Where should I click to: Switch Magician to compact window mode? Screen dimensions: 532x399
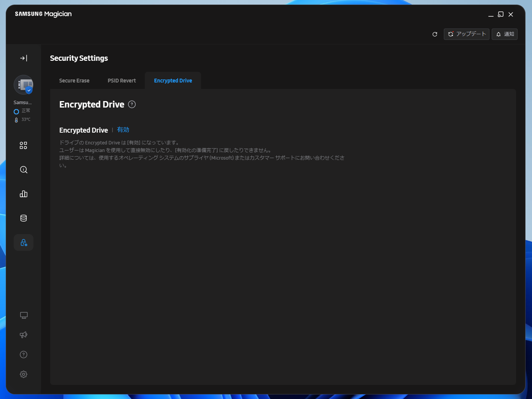501,14
